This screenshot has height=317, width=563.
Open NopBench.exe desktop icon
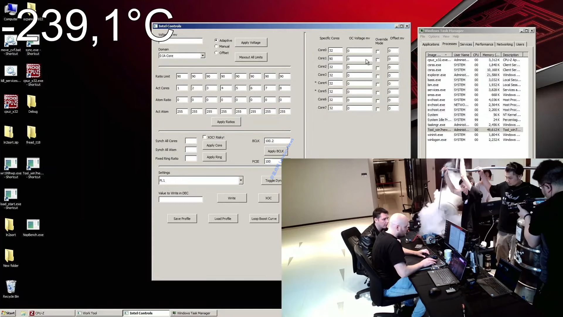point(33,227)
